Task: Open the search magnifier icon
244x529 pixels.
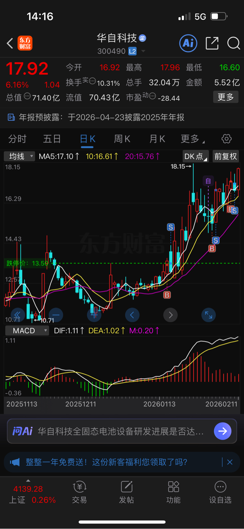Action: [234, 43]
